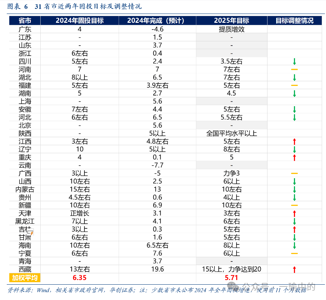Click the red up arrow for 天津

point(294,213)
